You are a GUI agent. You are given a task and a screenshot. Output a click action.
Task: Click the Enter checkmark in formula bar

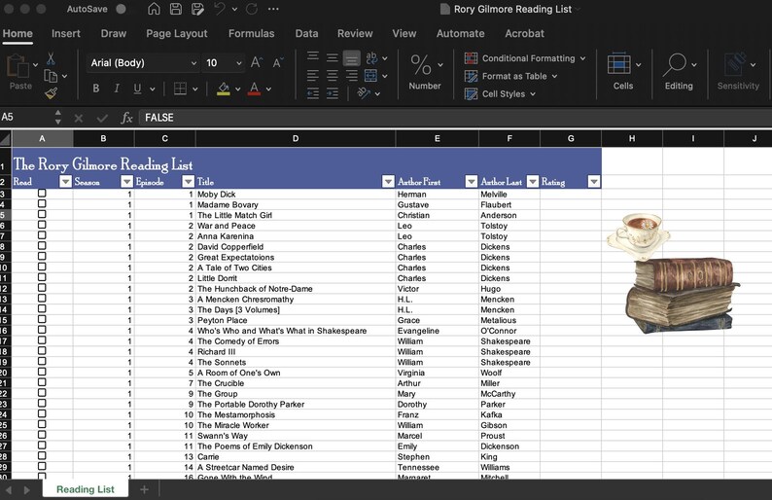click(102, 118)
